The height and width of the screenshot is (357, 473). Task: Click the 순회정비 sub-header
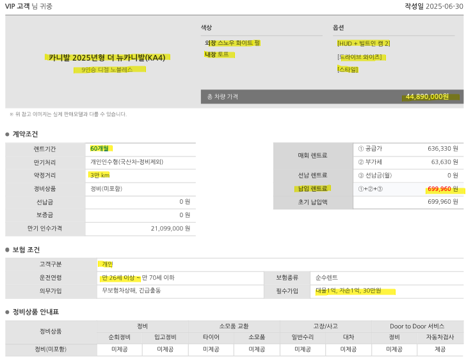point(120,337)
